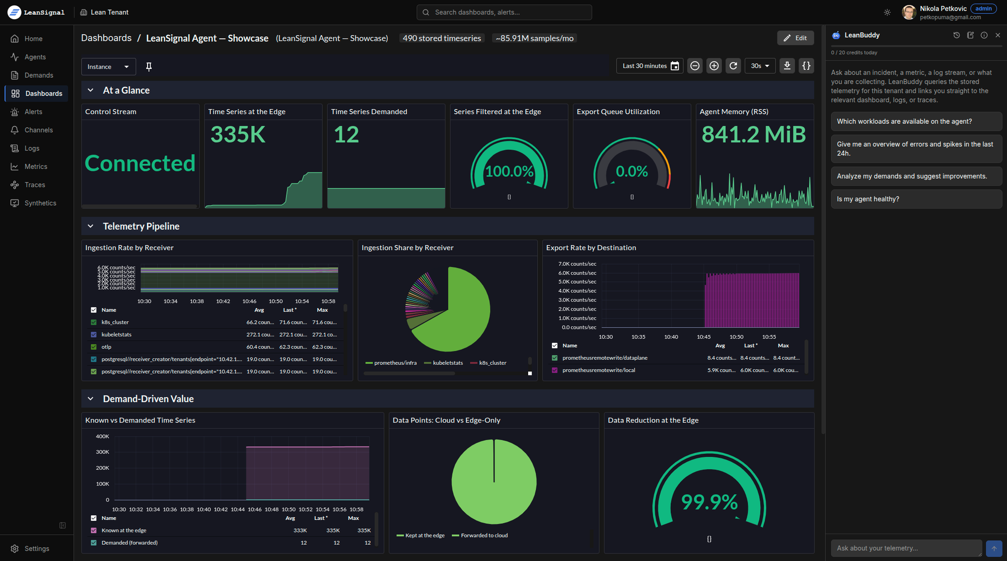Collapse the sidebar panel icon

click(x=62, y=525)
